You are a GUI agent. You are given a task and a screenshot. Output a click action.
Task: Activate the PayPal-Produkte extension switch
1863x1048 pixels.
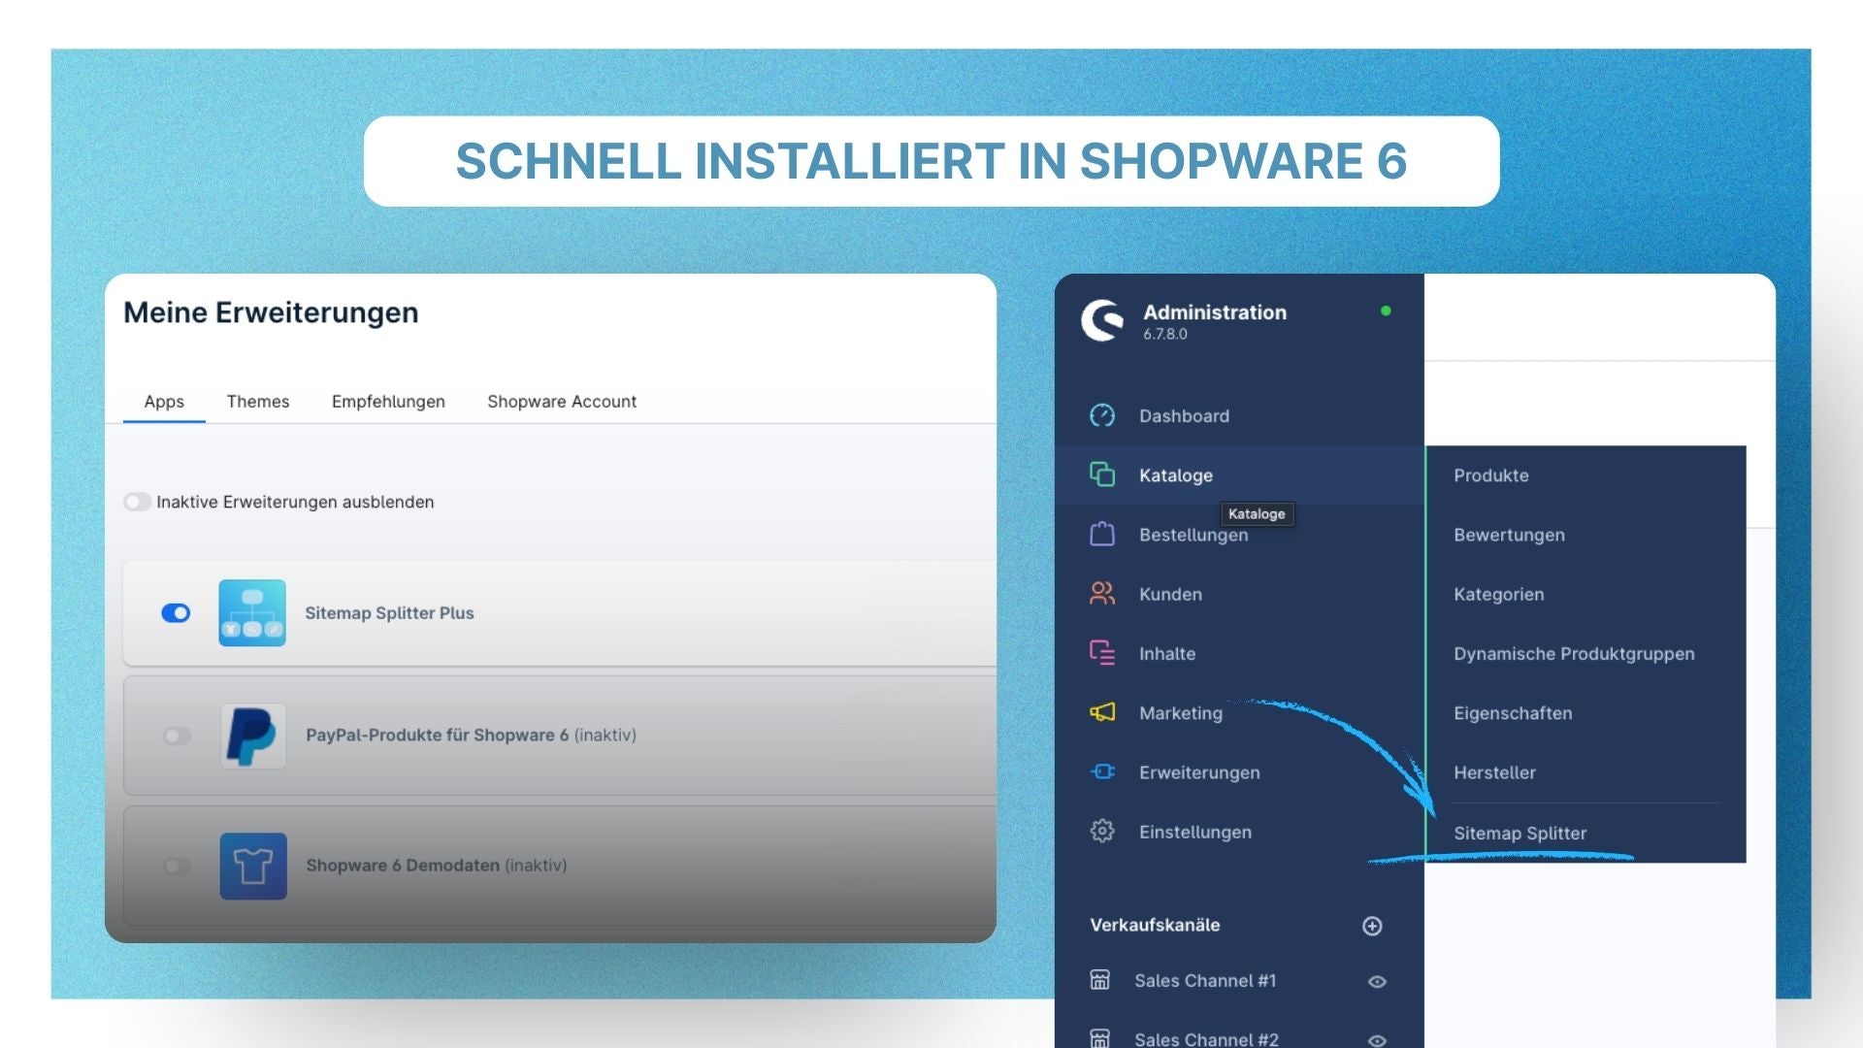177,737
